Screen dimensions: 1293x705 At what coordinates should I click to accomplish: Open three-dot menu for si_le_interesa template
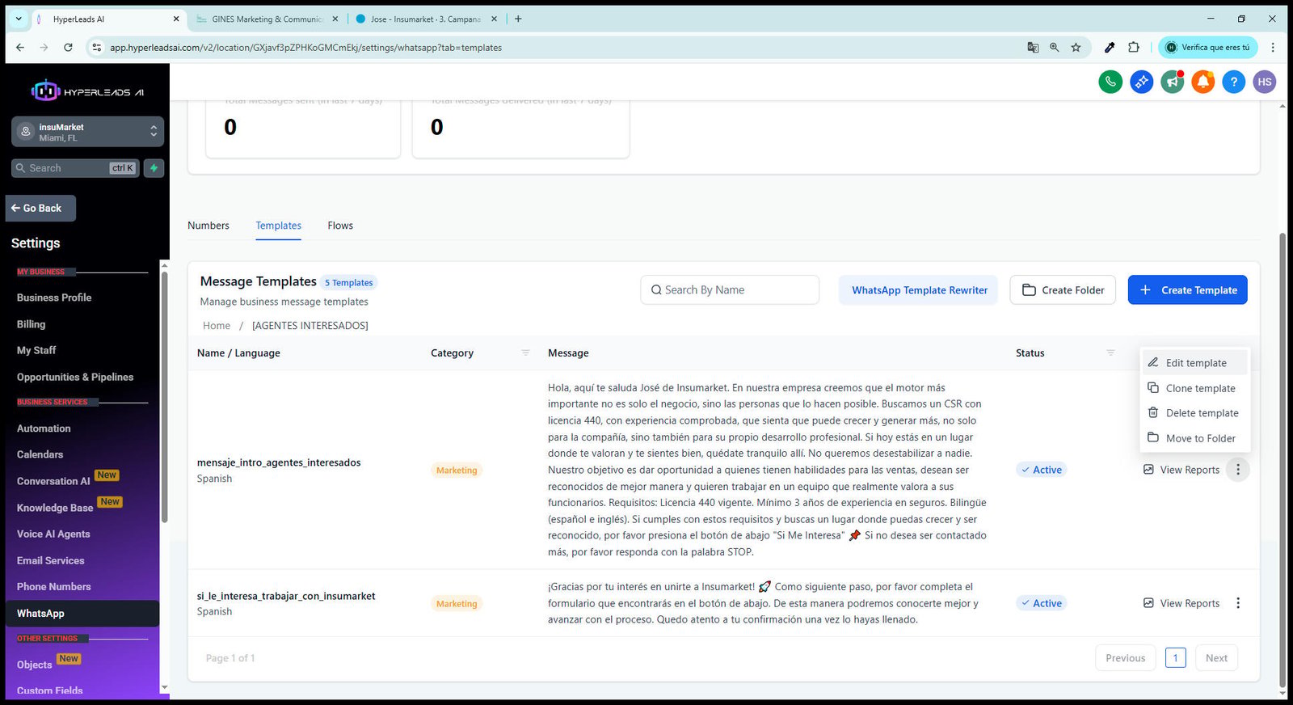pos(1238,603)
